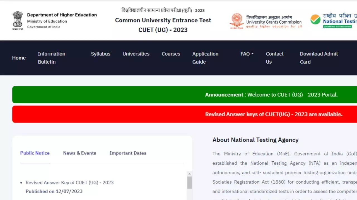Open the Application Guide page
Image resolution: width=357 pixels, height=200 pixels.
tap(205, 58)
